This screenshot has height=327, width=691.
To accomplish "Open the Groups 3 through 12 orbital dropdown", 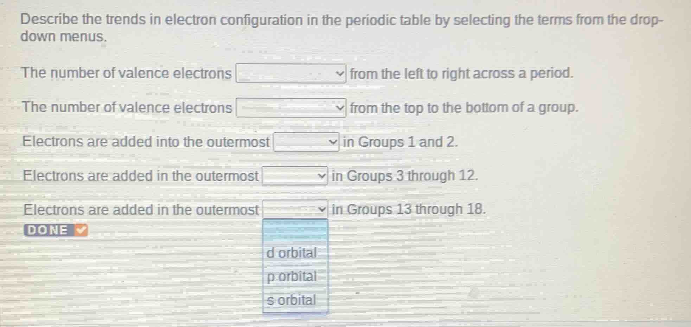I will (294, 175).
